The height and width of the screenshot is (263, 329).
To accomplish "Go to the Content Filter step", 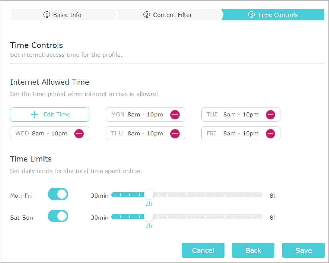I will (x=168, y=15).
